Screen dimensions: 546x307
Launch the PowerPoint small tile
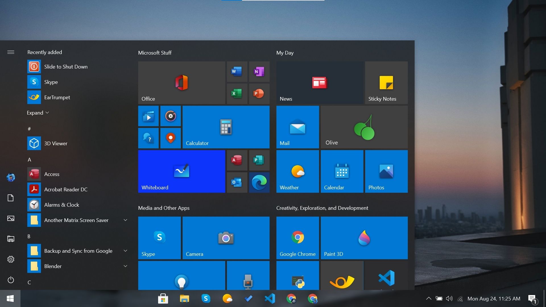tap(259, 94)
